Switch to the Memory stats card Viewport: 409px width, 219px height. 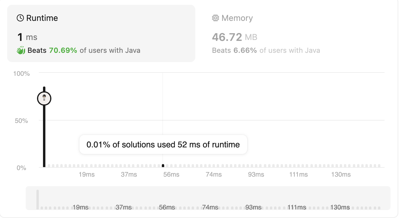click(266, 33)
